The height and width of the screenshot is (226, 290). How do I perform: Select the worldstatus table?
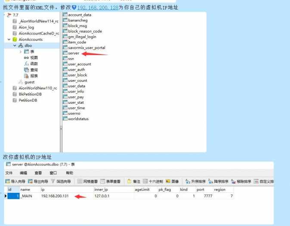76,119
